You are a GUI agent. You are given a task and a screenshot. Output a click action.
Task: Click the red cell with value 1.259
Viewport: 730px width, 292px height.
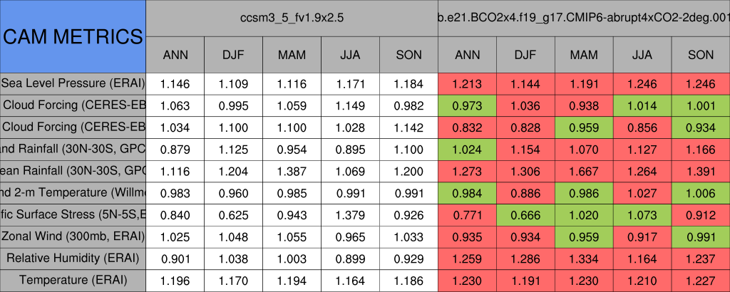467,258
